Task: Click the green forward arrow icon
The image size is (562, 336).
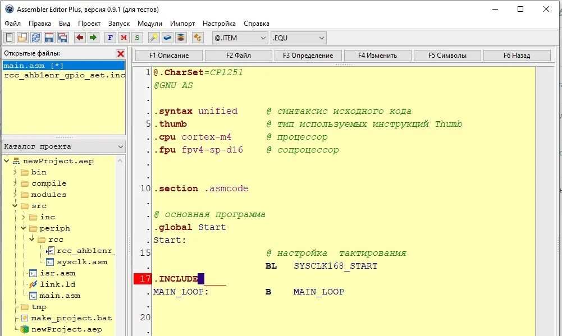Action: tap(93, 38)
